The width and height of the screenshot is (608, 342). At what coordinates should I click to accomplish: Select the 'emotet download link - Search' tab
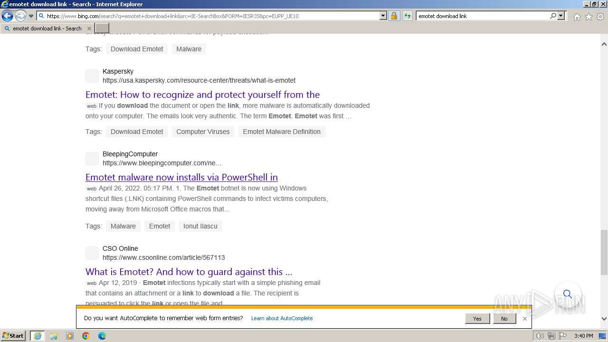click(47, 28)
